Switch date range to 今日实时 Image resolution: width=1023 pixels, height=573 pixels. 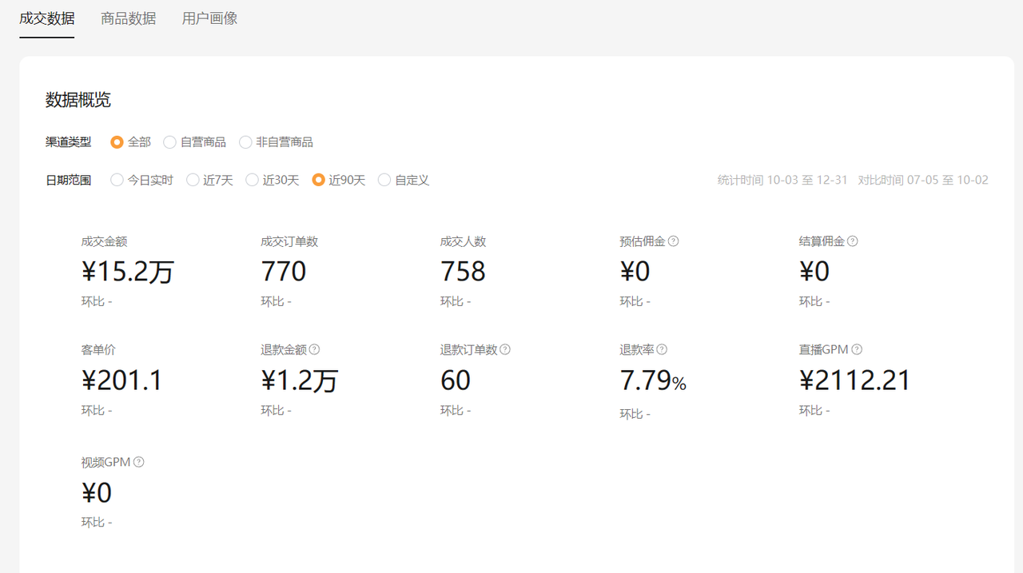point(117,181)
